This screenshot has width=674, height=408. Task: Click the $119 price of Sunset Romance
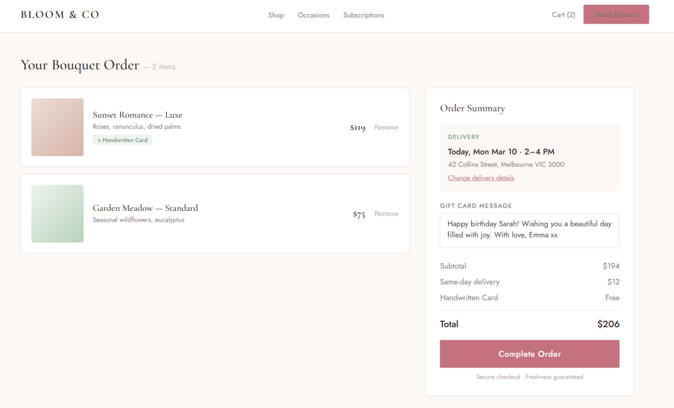pos(358,128)
